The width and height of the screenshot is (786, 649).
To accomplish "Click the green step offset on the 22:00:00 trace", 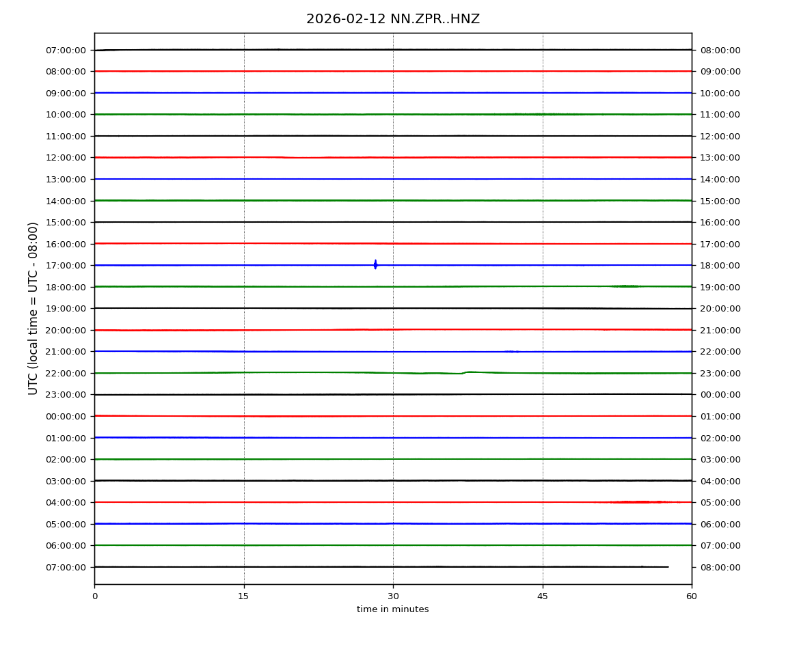I will click(x=465, y=372).
